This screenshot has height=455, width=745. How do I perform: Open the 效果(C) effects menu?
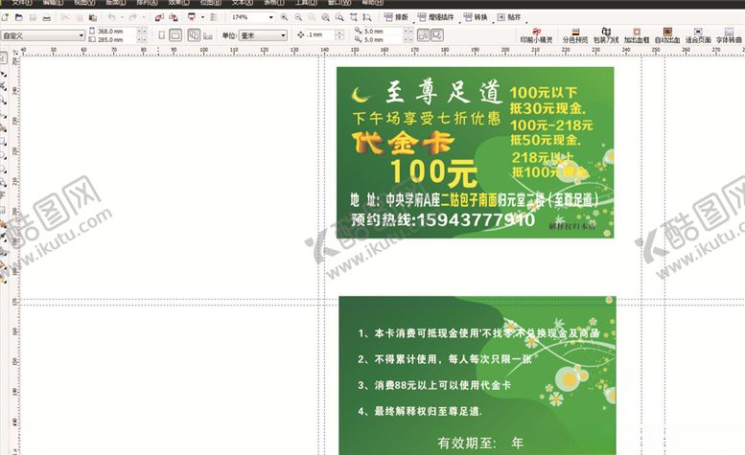tap(178, 3)
